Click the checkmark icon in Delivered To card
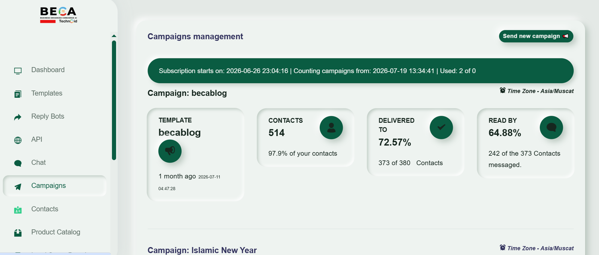Viewport: 599px width, 255px height. [x=441, y=128]
